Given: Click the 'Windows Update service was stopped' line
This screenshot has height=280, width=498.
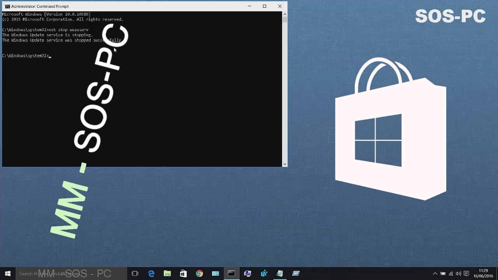Looking at the screenshot, I should (62, 40).
